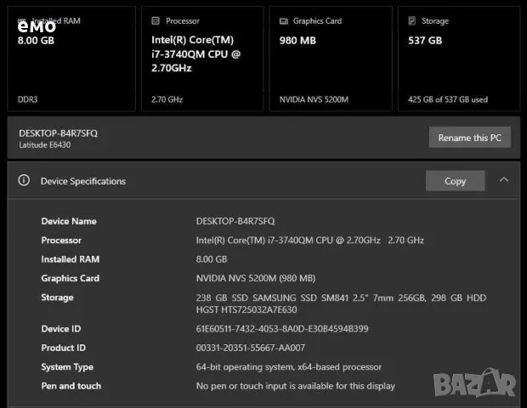The width and height of the screenshot is (527, 408).
Task: Click the DESKTOP-B4R7SFQ device name row value
Action: (x=235, y=221)
